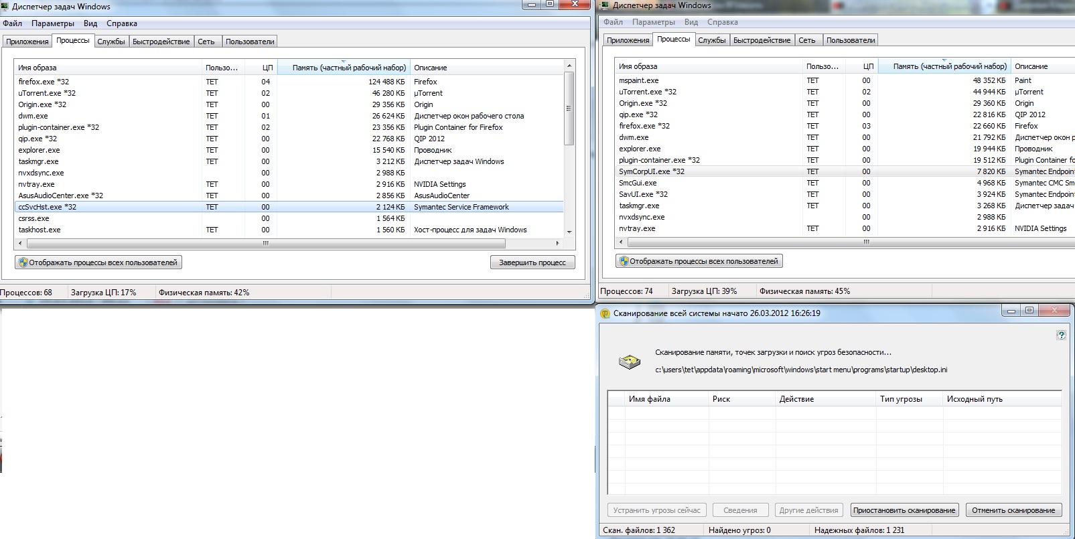Sort by Риск column in scan window

point(742,399)
